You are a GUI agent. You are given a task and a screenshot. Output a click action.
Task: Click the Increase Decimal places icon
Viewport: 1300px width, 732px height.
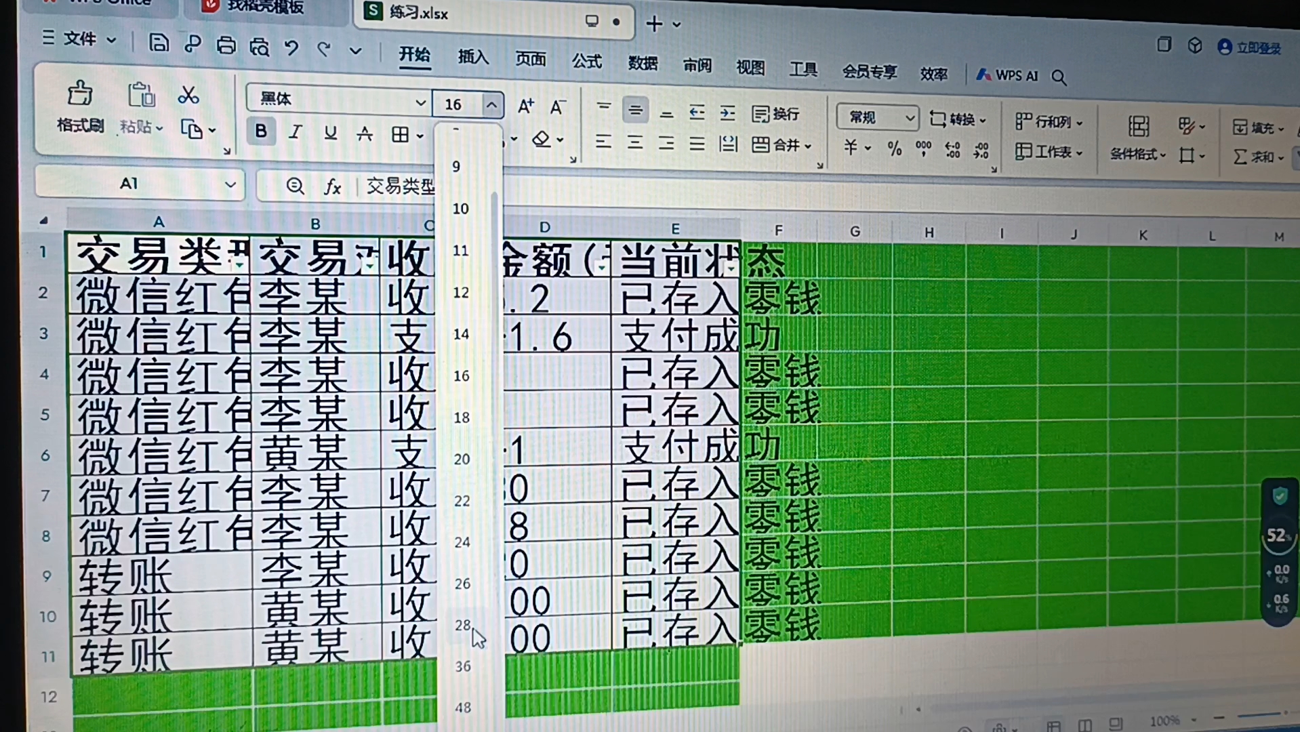952,150
